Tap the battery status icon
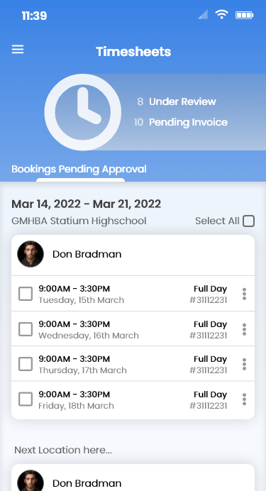 pos(245,15)
